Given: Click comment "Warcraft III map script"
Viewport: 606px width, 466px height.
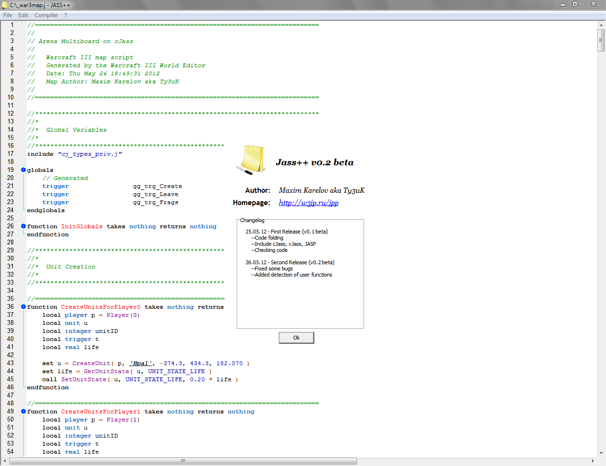Looking at the screenshot, I should point(89,57).
